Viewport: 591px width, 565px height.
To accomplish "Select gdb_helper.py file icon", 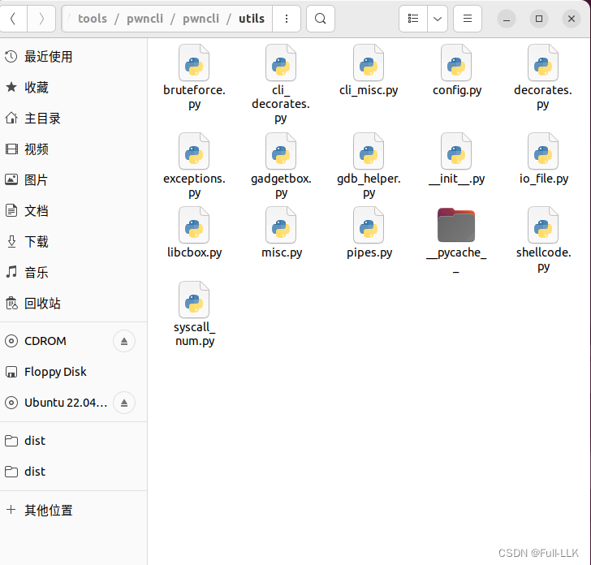I will pos(369,151).
